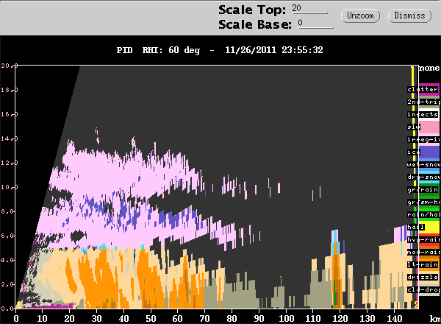
Task: Click the 'Scale Top:' label
Action: pyautogui.click(x=252, y=10)
